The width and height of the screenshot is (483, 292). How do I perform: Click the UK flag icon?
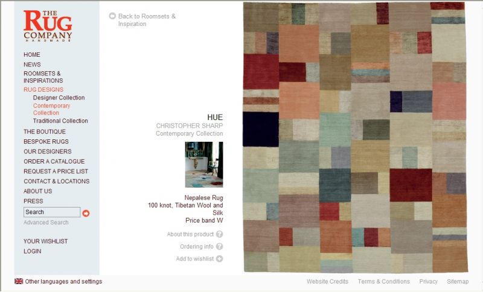pos(19,281)
